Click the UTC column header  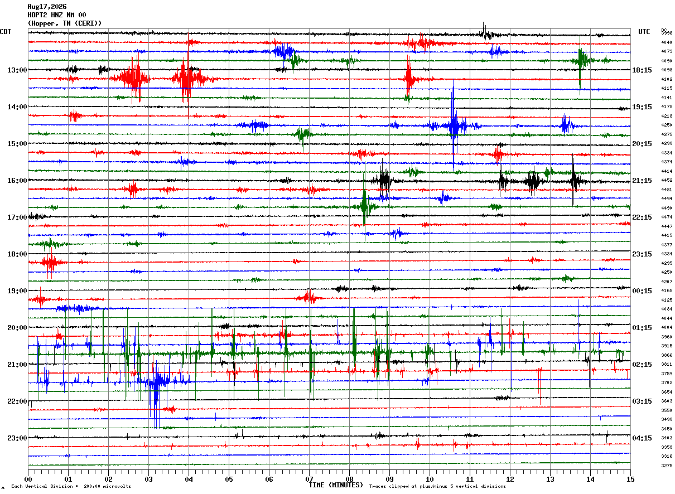644,32
